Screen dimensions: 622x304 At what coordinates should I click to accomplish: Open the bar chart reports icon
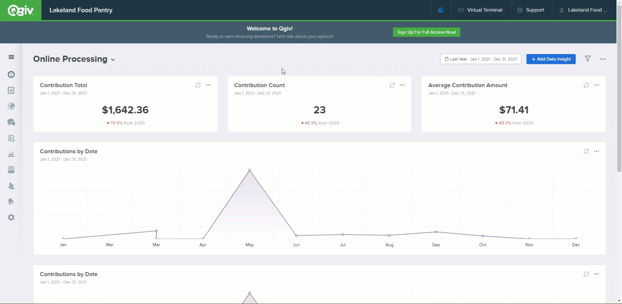click(x=11, y=154)
